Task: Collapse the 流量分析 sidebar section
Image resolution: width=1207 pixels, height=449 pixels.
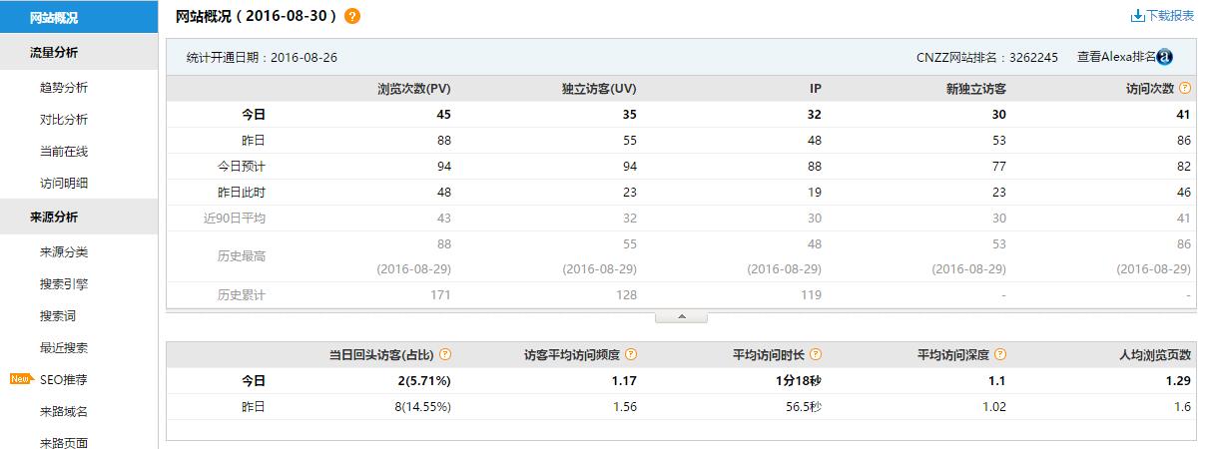Action: 54,52
